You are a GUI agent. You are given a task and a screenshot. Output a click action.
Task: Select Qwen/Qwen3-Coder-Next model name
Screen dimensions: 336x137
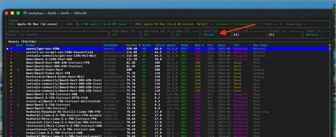tap(45, 70)
